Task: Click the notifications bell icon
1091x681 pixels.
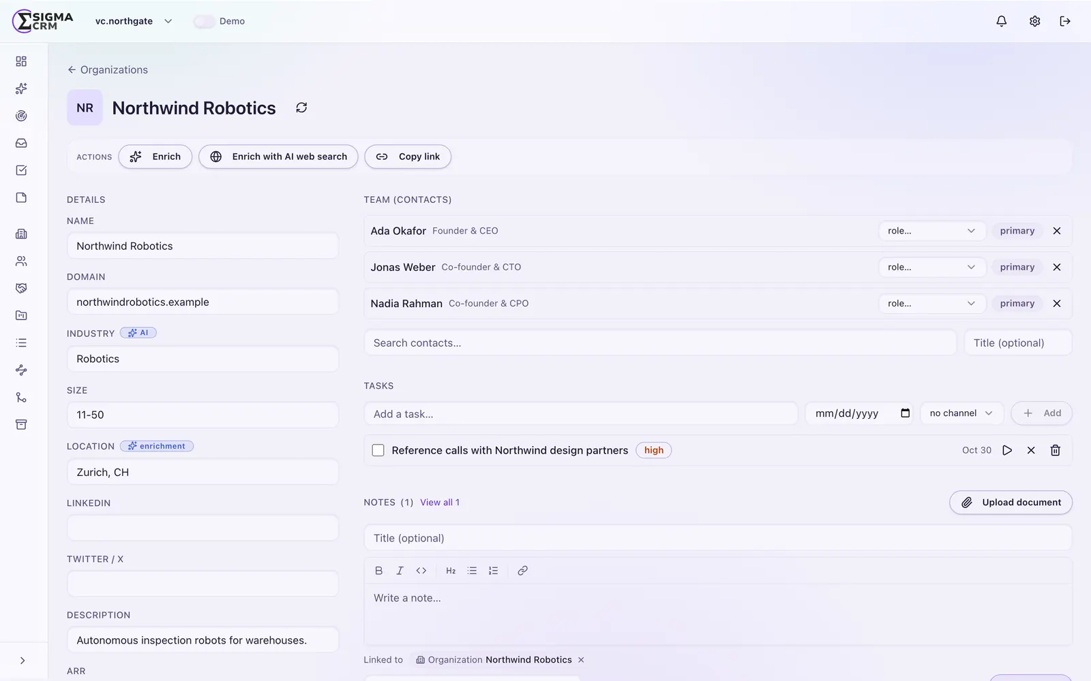Action: tap(1002, 21)
